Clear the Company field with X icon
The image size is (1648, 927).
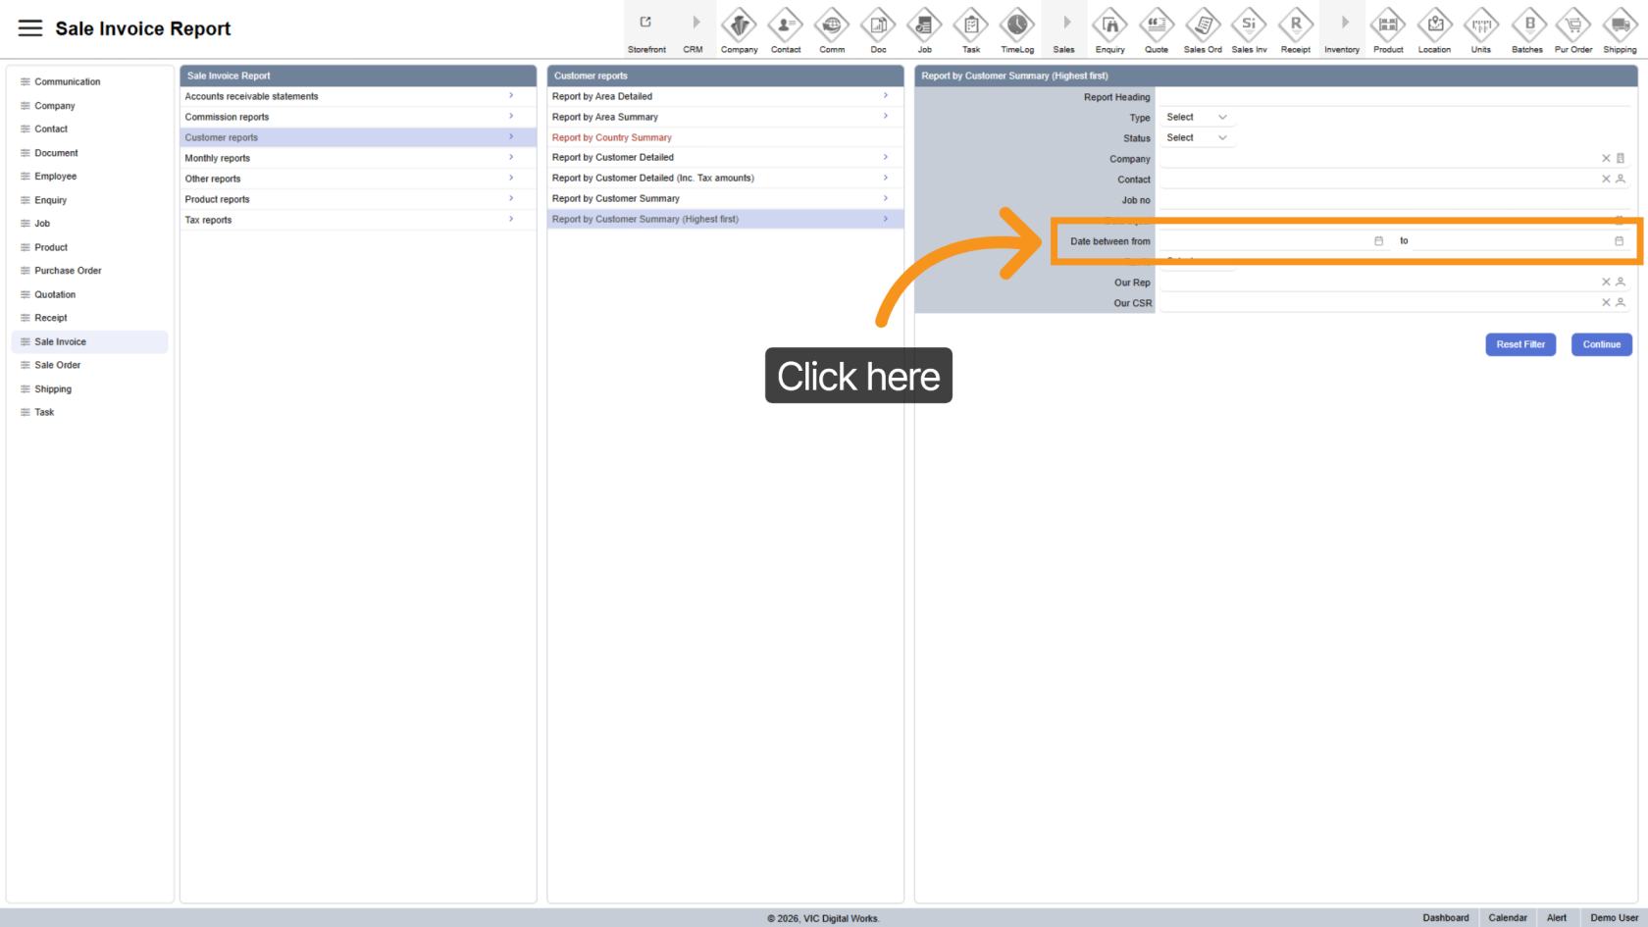coord(1606,158)
